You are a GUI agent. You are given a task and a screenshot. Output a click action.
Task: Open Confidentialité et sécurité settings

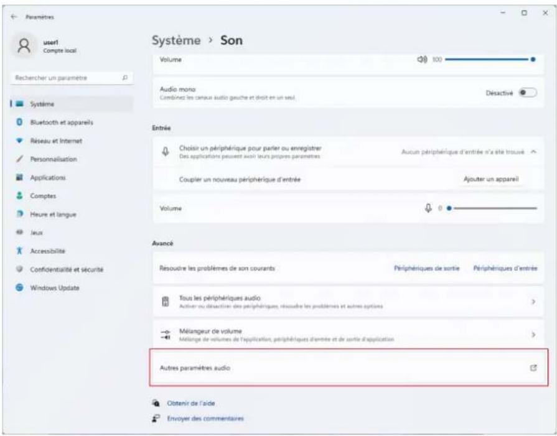click(x=72, y=269)
